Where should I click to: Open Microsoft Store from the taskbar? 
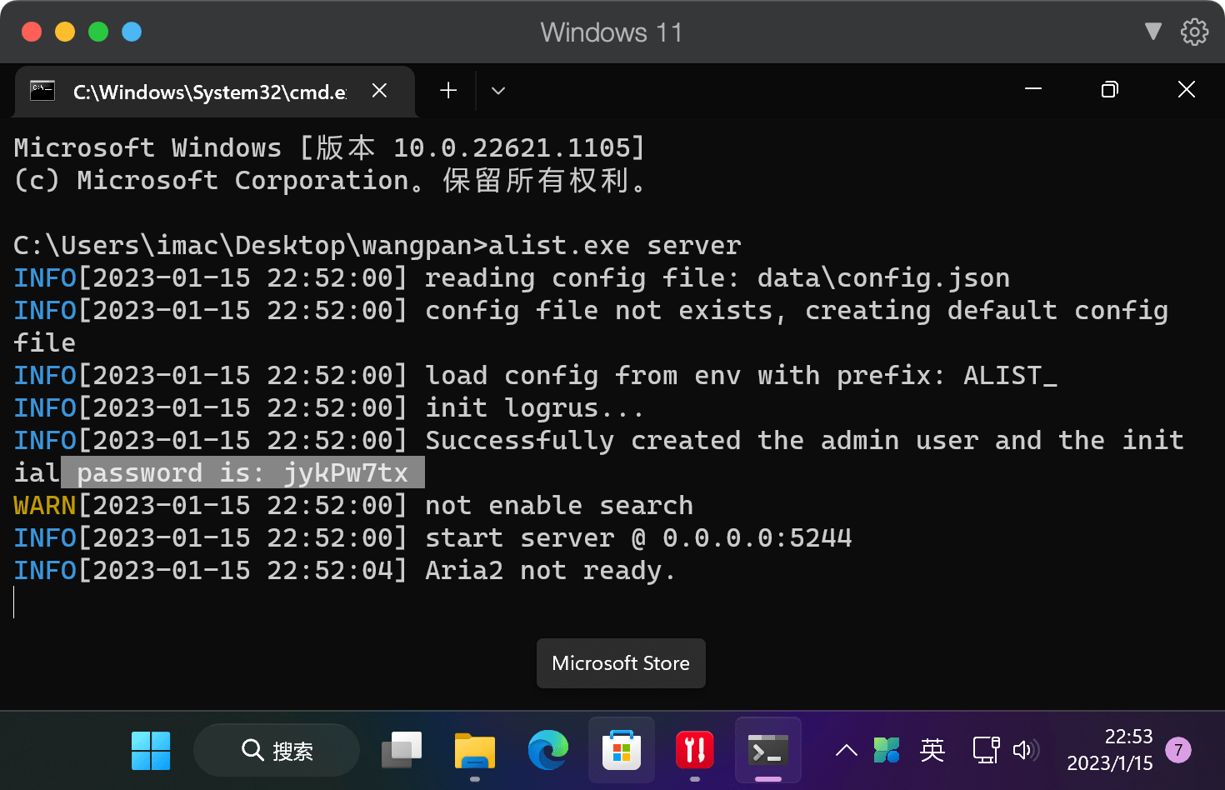pyautogui.click(x=622, y=750)
